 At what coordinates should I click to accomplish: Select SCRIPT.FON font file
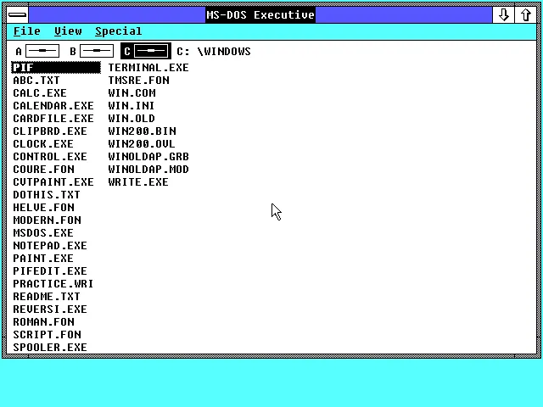tap(48, 335)
